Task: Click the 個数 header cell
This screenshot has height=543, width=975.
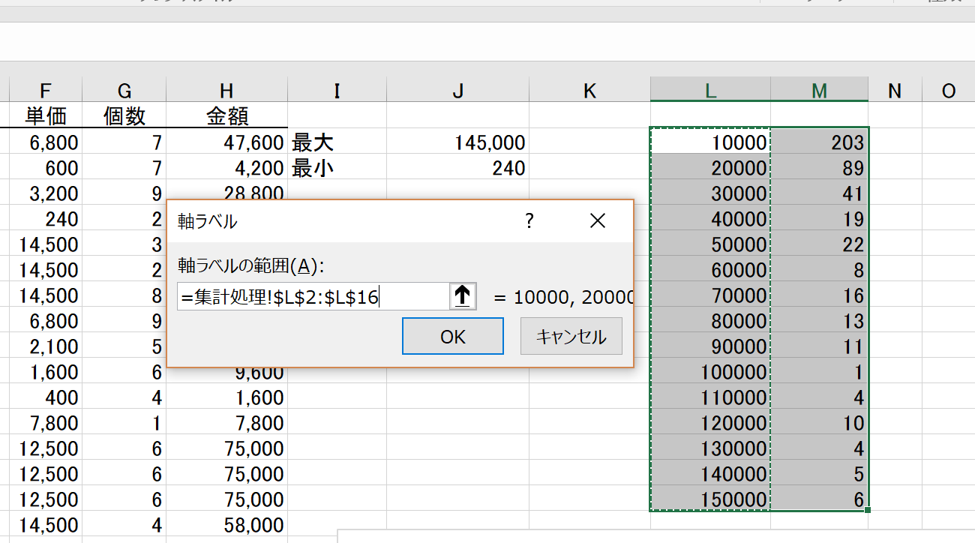Action: click(124, 115)
